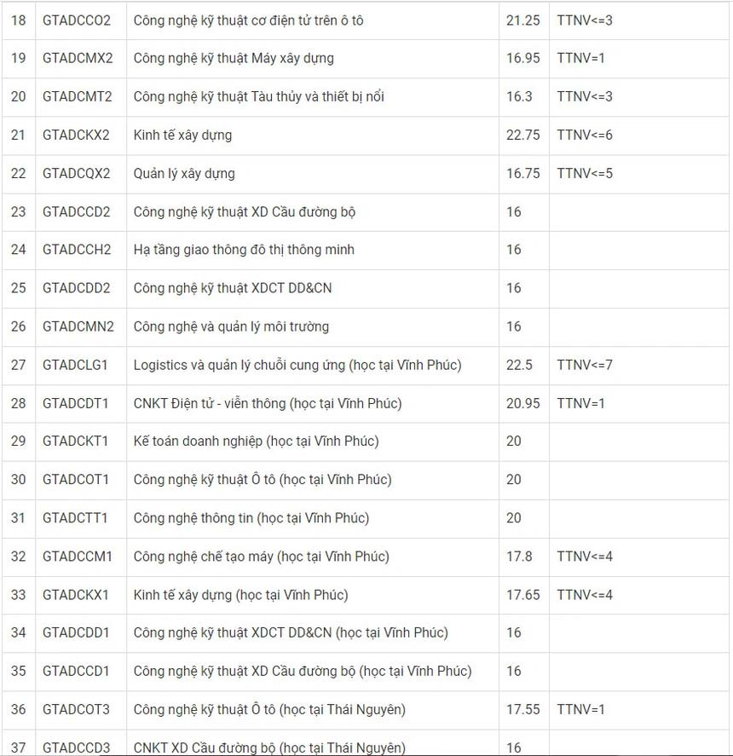The image size is (733, 756).
Task: Click the score 20.95 in row 28
Action: click(522, 403)
